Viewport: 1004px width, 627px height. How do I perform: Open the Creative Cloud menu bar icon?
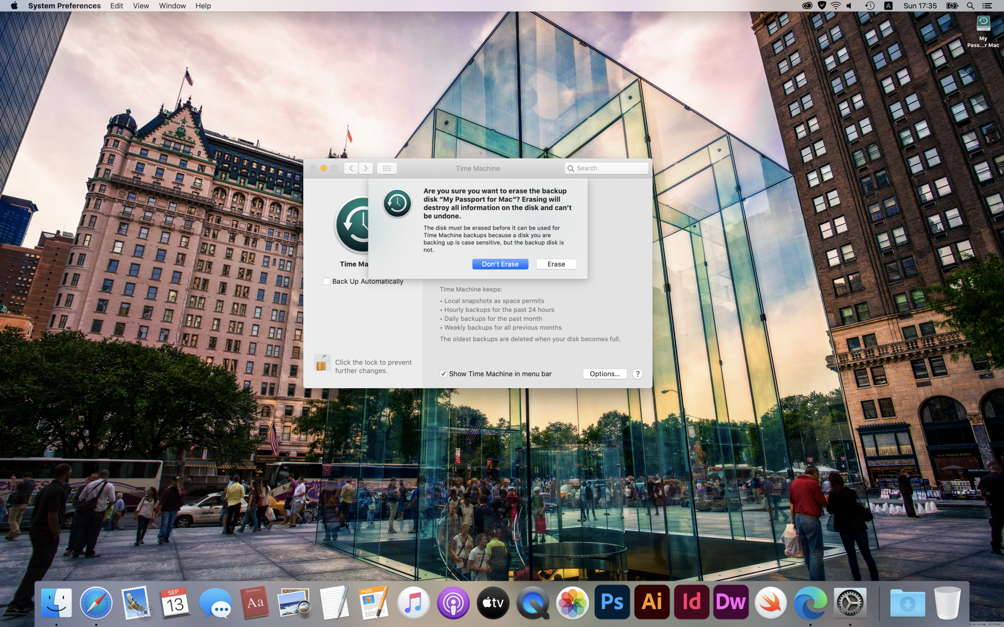807,6
